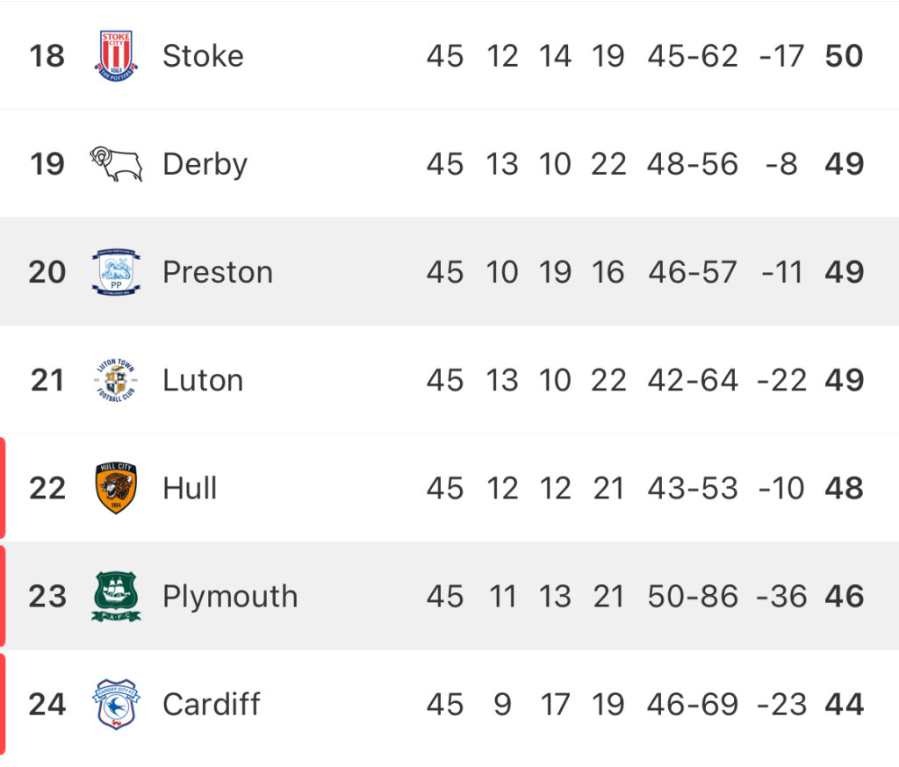Screen dimensions: 899x767
Task: Tap the Hull City tiger crest
Action: pos(116,488)
